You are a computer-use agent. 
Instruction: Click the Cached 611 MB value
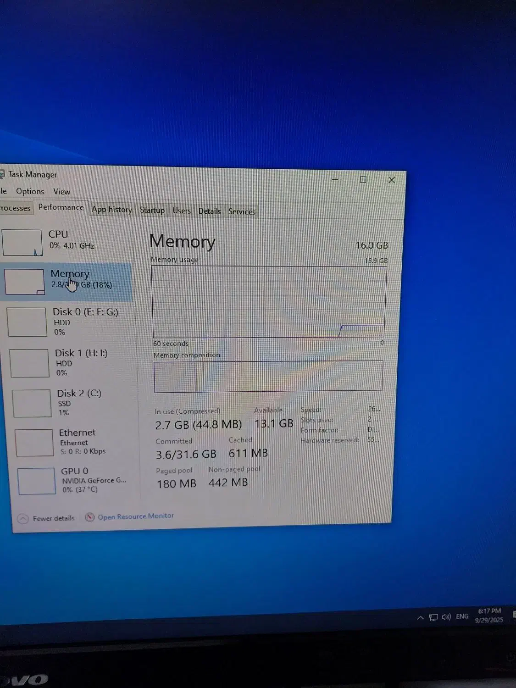point(248,453)
